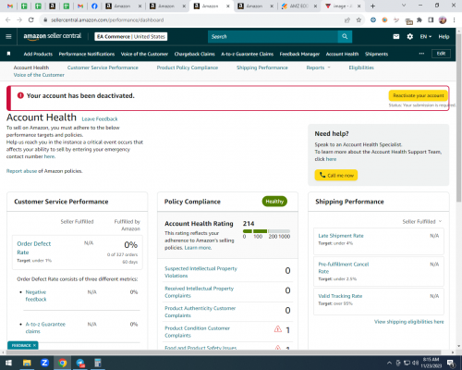Open the hamburger menu in Seller Central
The width and height of the screenshot is (462, 370).
[8, 36]
